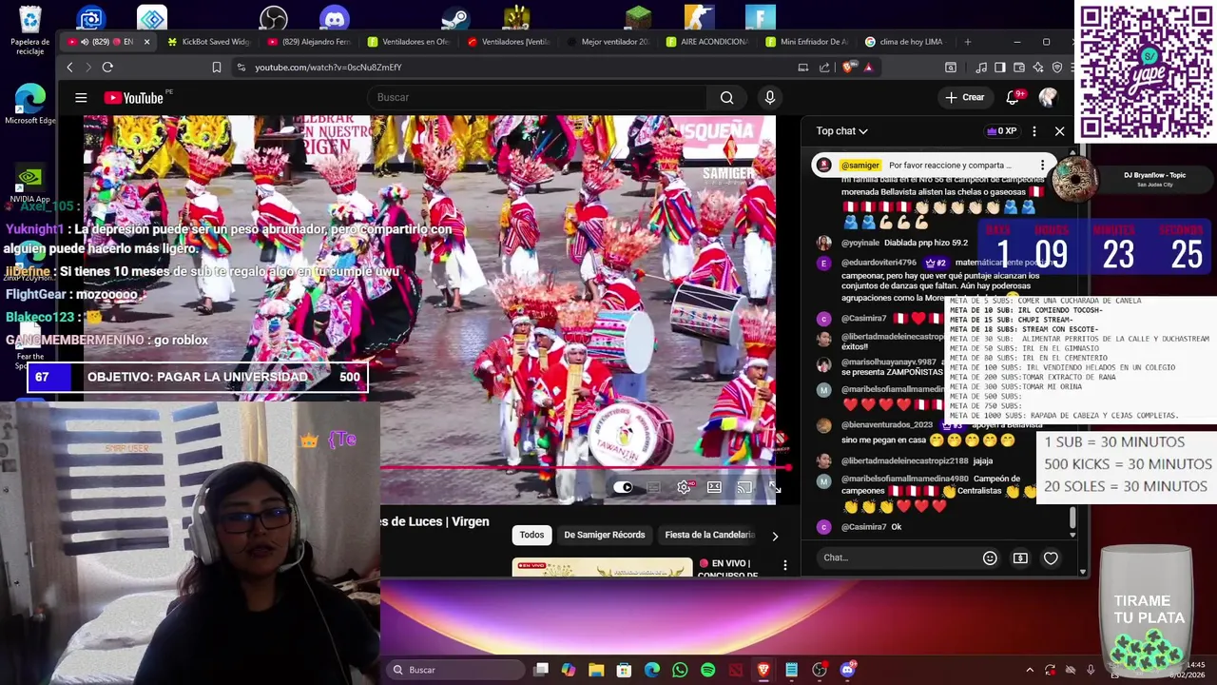Switch to AIRE ACONDICIONA tab
The height and width of the screenshot is (685, 1217).
708,42
